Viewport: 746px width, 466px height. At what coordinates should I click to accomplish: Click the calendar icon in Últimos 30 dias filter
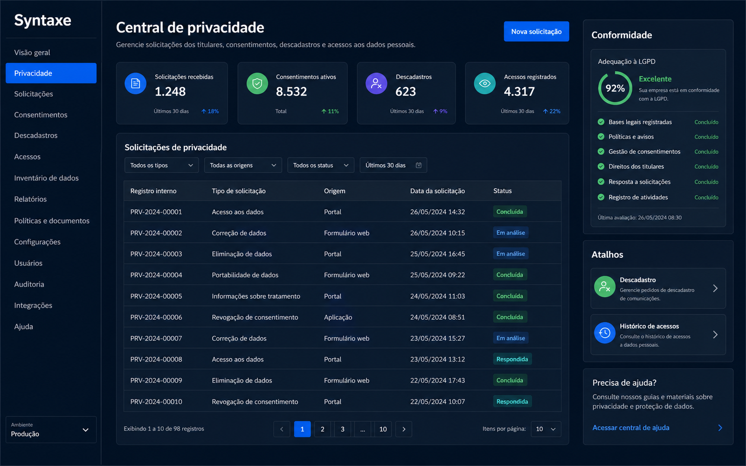pyautogui.click(x=419, y=165)
